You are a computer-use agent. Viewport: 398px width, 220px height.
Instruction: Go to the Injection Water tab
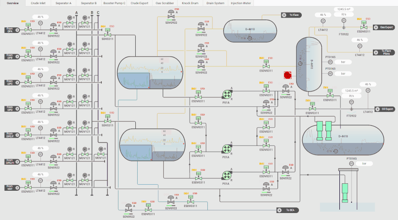coord(241,3)
